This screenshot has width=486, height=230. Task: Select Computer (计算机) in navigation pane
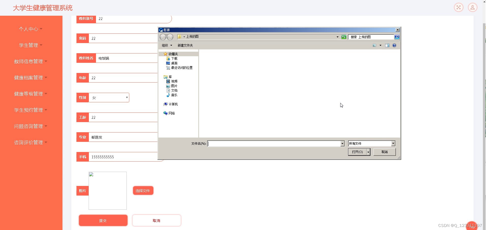click(171, 104)
